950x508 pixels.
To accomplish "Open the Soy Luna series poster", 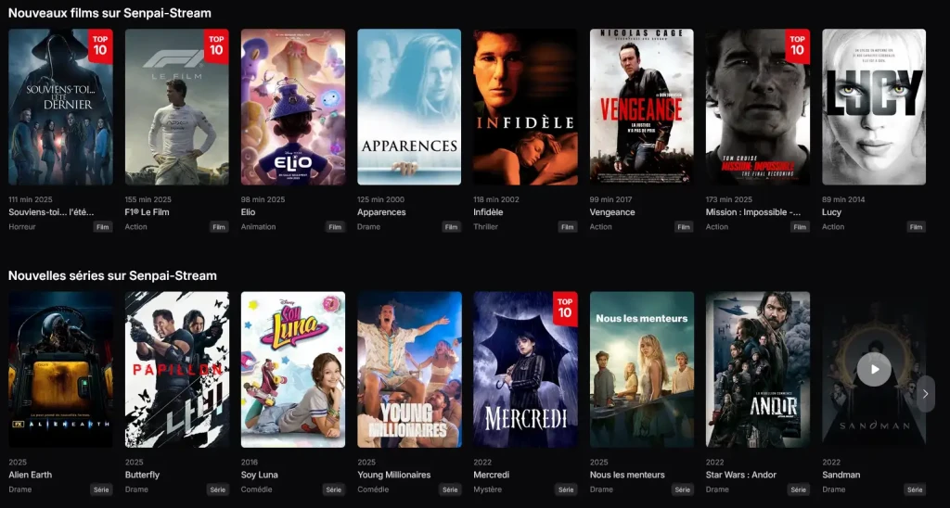I will [293, 369].
